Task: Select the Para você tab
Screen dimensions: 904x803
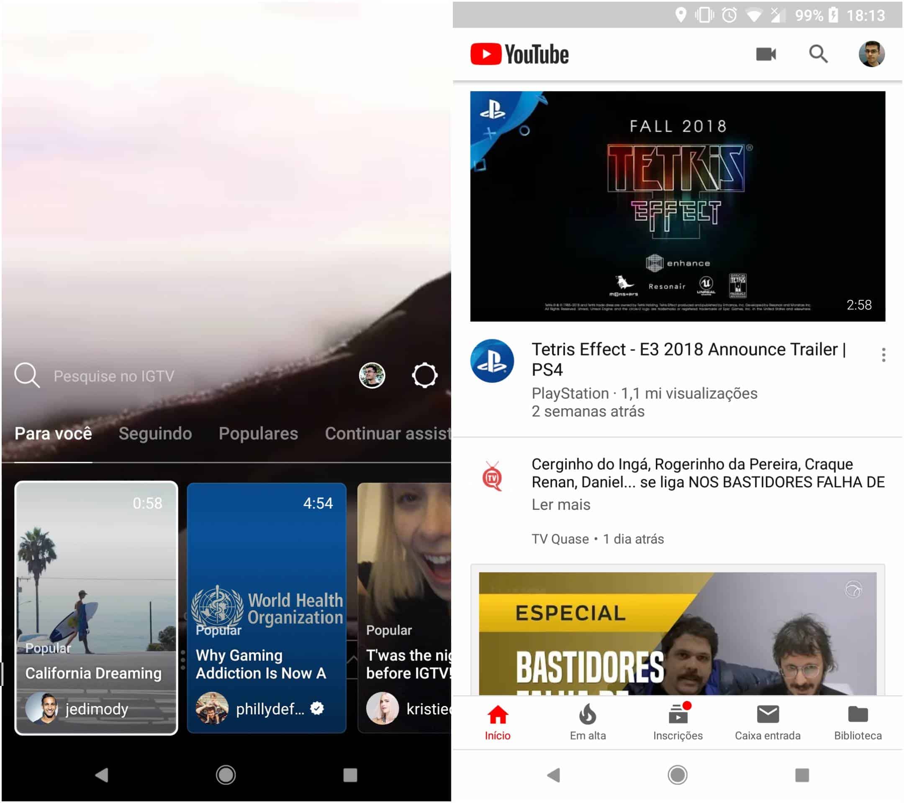Action: click(x=53, y=434)
